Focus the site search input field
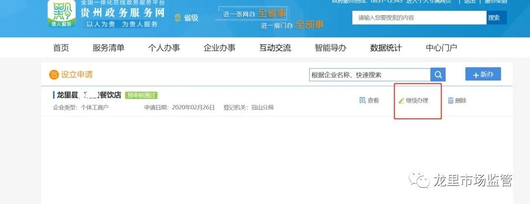The height and width of the screenshot is (204, 530). (x=420, y=18)
